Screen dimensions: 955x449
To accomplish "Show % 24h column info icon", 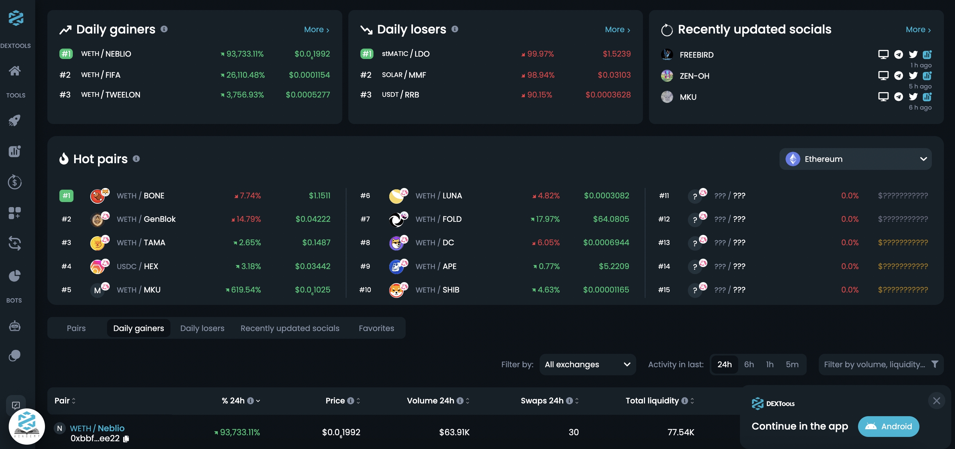I will coord(251,401).
